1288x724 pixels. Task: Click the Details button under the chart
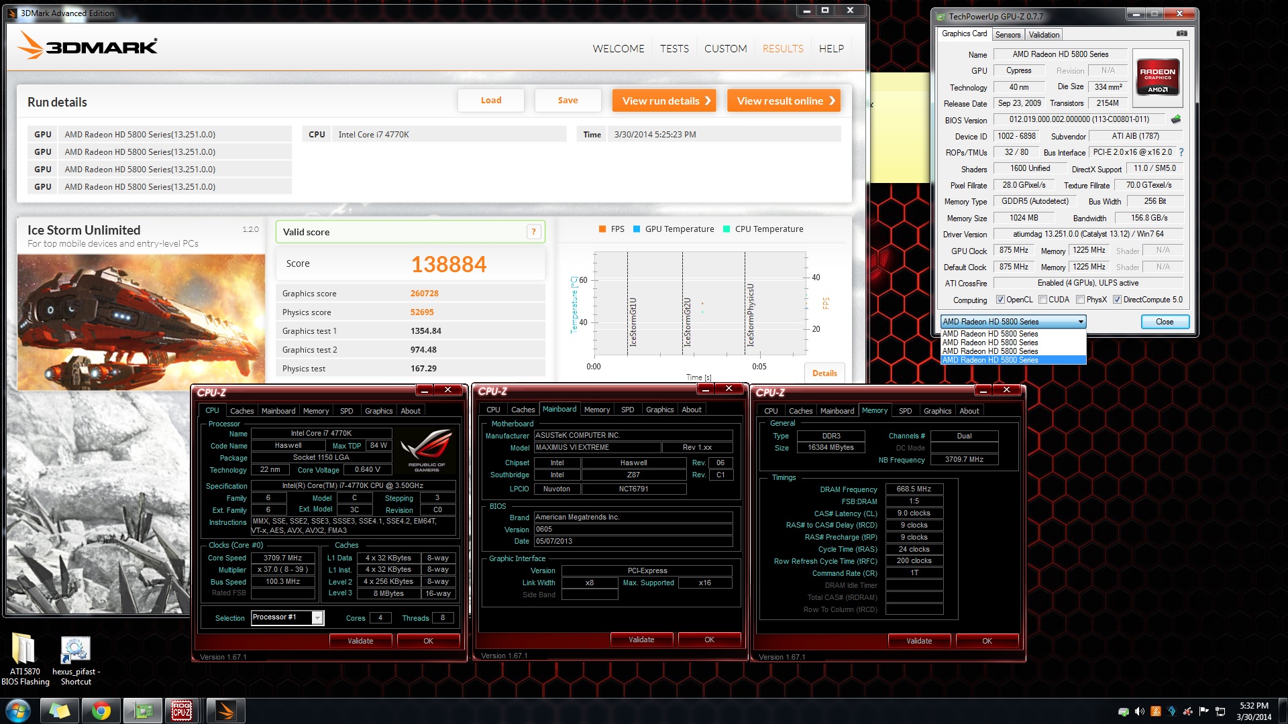click(824, 373)
